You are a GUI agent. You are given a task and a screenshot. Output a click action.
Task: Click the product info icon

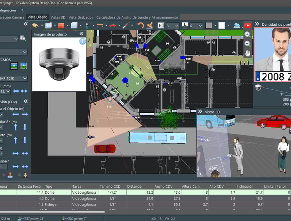coord(82,41)
